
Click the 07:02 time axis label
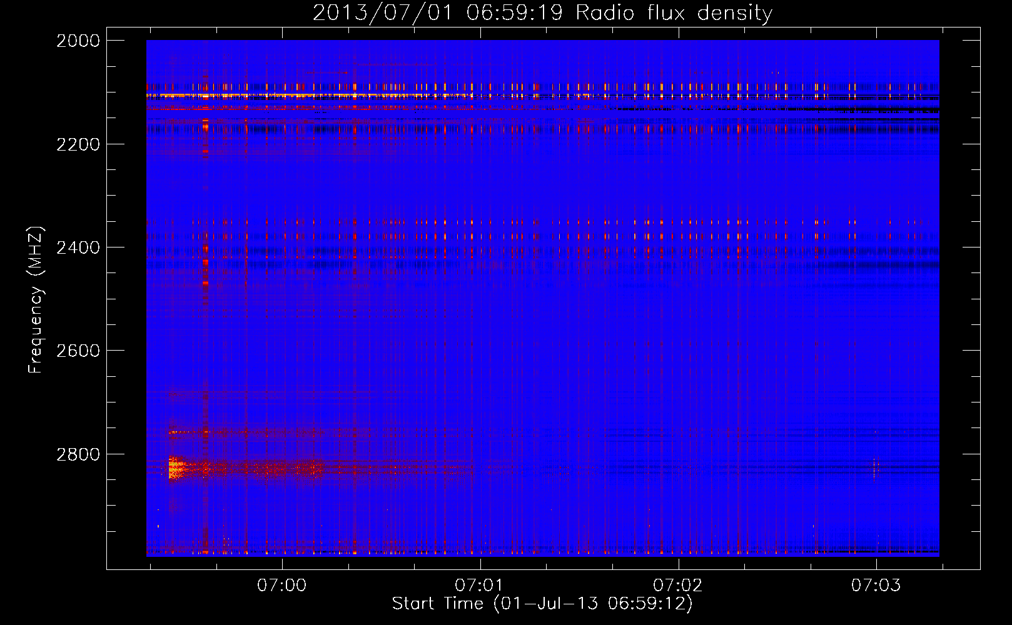(x=678, y=585)
